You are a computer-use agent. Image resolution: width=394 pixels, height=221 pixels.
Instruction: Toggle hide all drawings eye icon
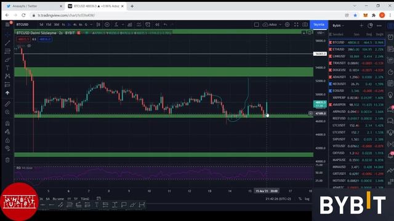tap(7, 149)
